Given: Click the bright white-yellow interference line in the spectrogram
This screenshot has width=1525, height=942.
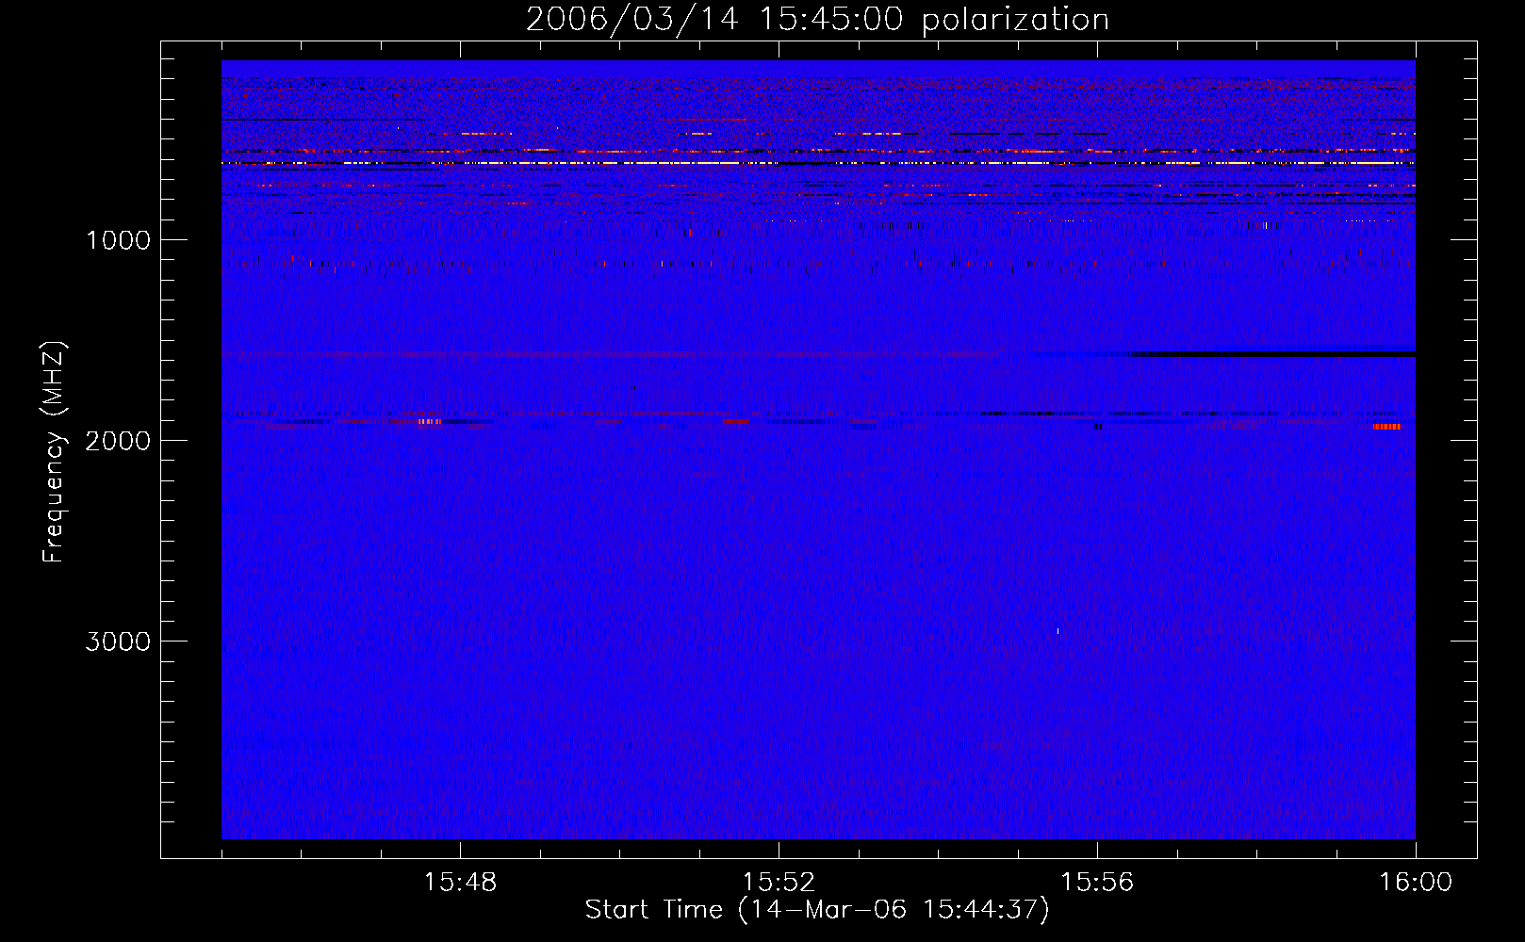Looking at the screenshot, I should (x=818, y=163).
